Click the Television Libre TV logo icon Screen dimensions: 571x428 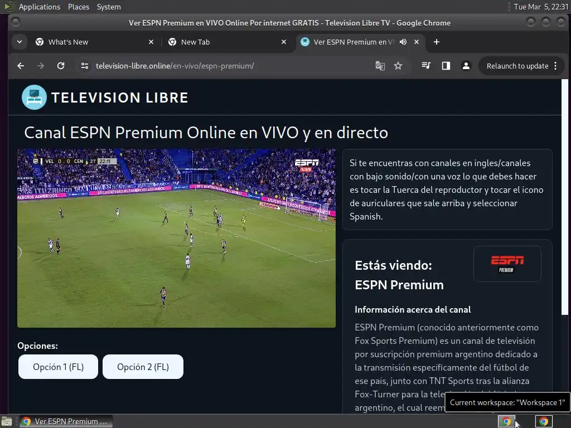tap(34, 97)
